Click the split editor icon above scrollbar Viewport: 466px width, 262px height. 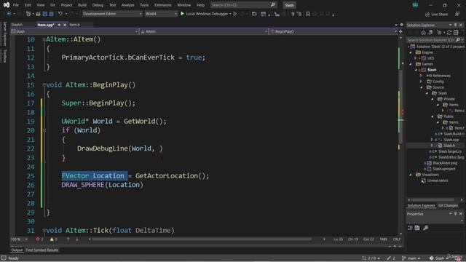pyautogui.click(x=400, y=31)
